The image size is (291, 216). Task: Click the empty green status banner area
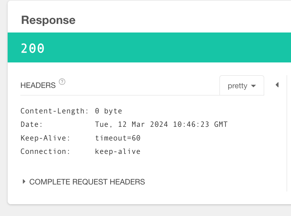click(x=167, y=47)
